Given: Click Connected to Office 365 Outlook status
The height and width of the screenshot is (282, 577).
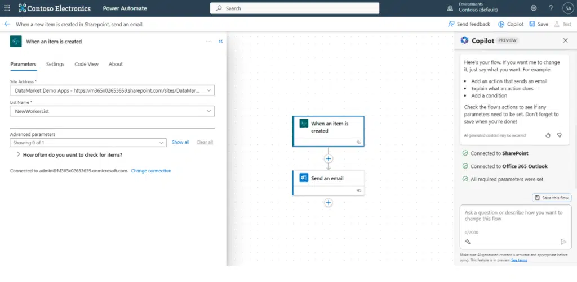Looking at the screenshot, I should 505,166.
